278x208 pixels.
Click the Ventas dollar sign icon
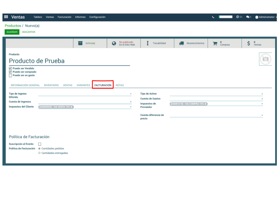point(248,43)
